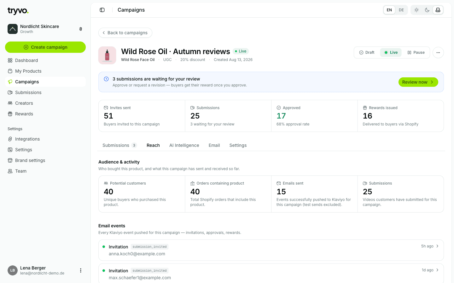Screen dimensions: 454x283
Task: Click the clock icon in review banner
Action: [106, 79]
